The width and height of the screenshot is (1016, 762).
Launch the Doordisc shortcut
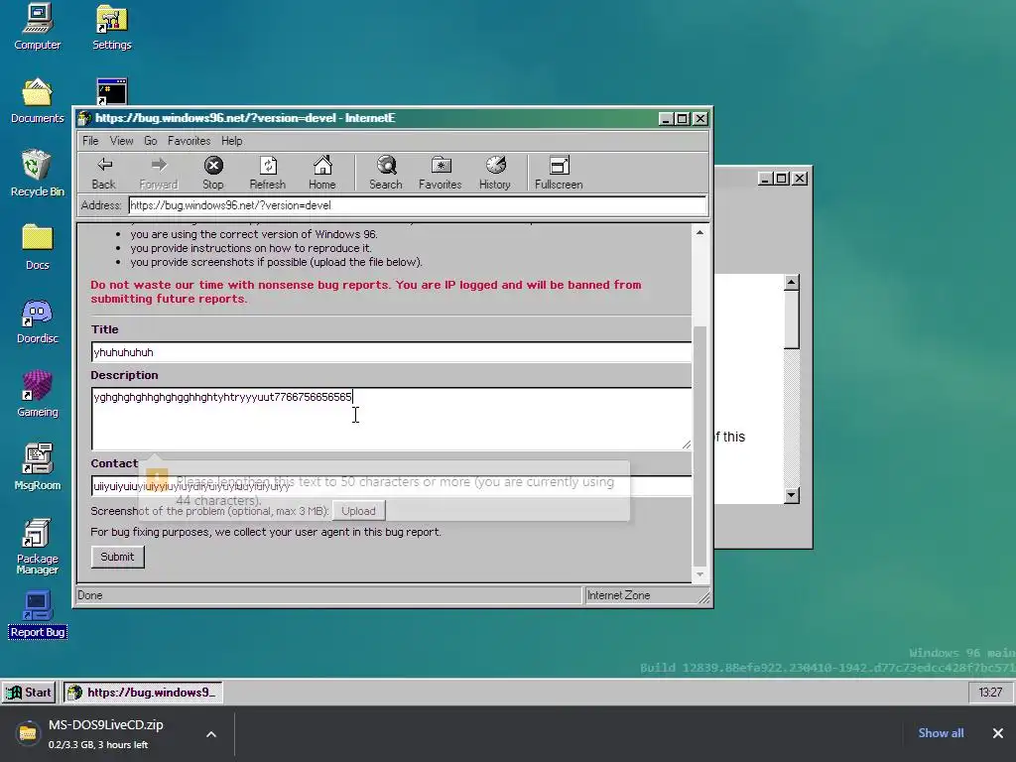point(37,320)
